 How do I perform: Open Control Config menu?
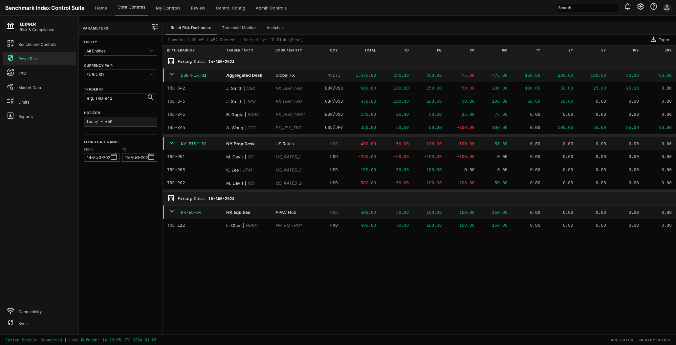click(x=230, y=8)
